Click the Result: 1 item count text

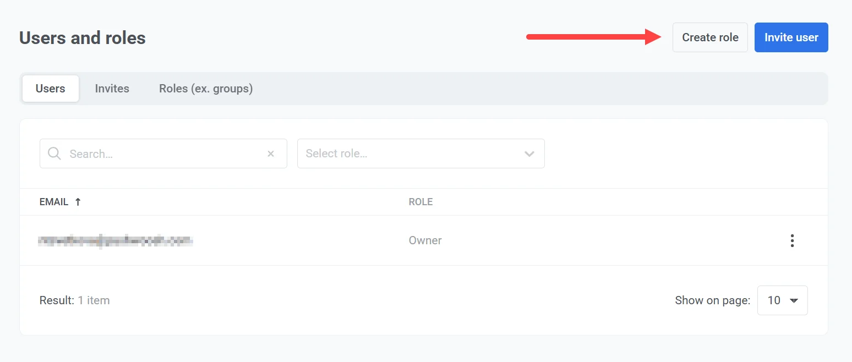74,300
